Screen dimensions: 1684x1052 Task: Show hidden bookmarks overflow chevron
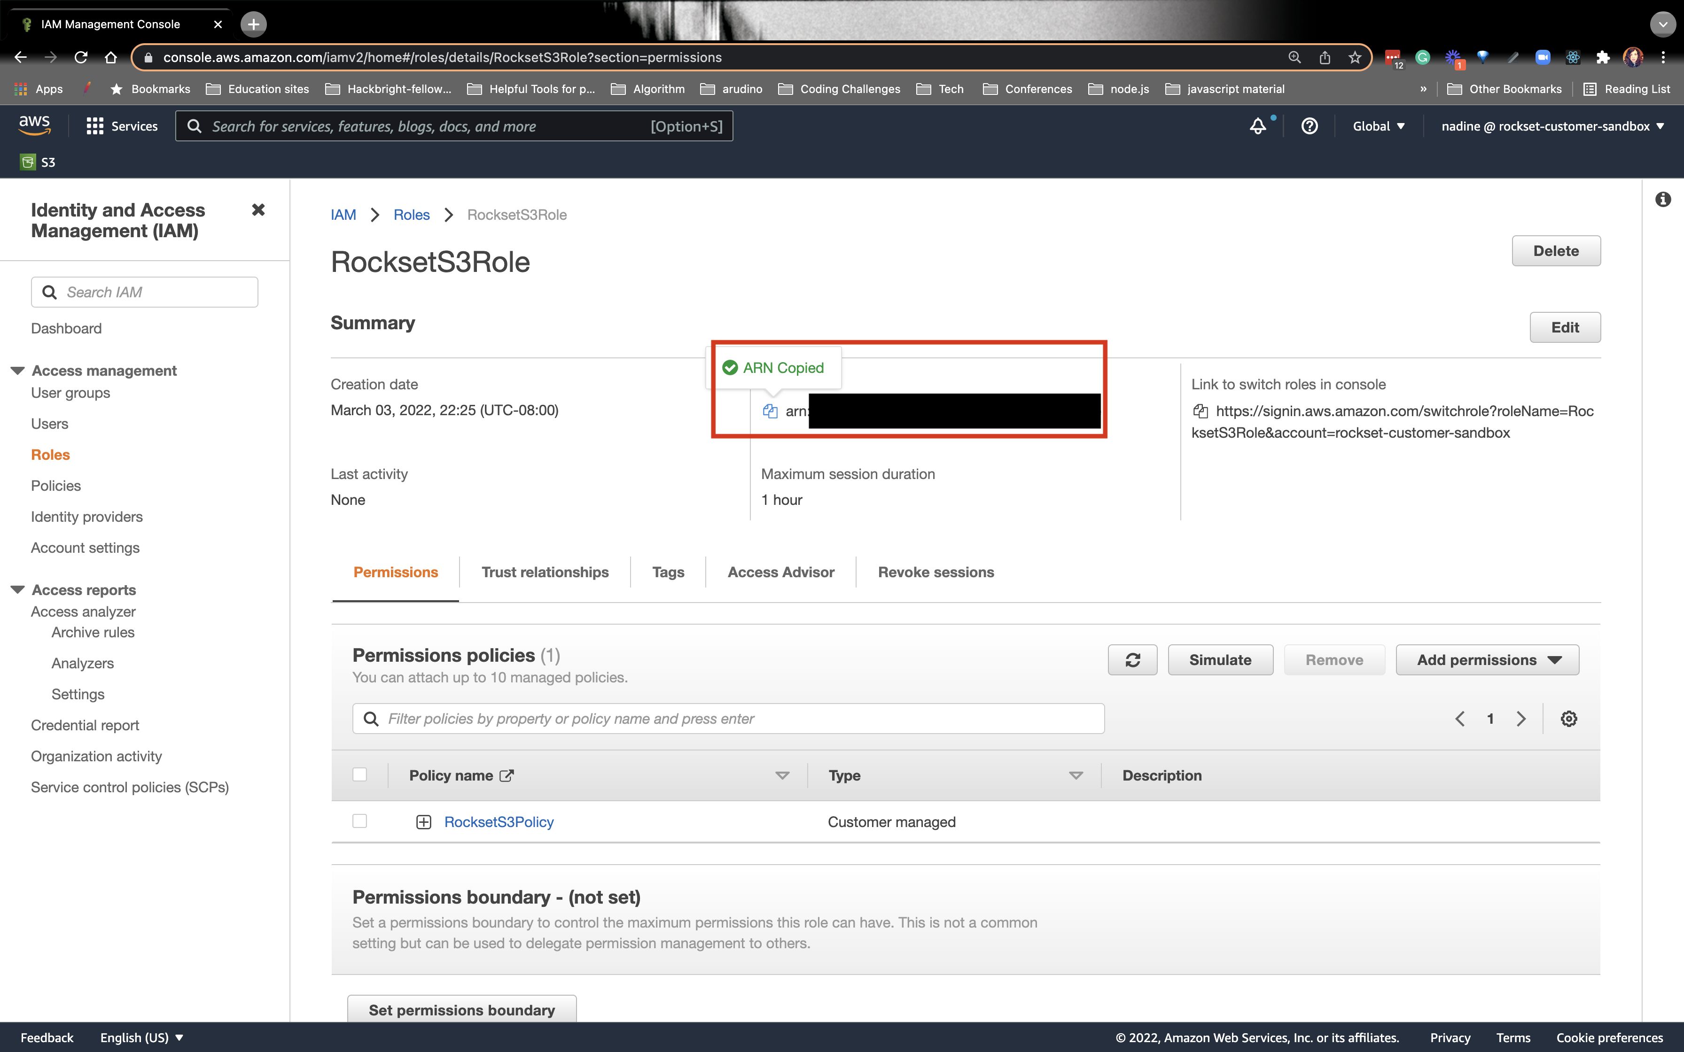pyautogui.click(x=1423, y=89)
